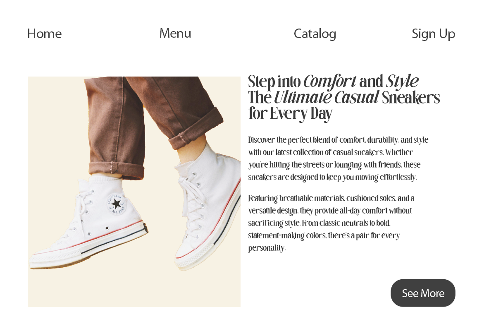Click the Sign Up link

(433, 34)
